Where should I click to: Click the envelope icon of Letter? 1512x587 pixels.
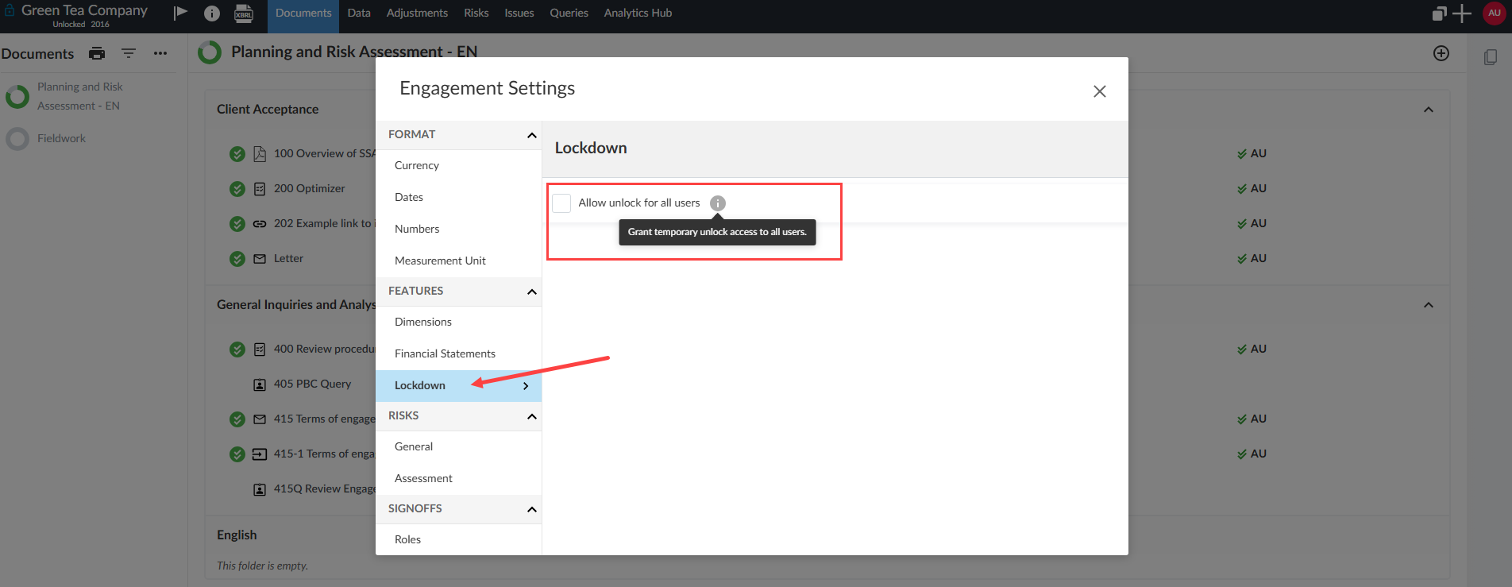tap(260, 259)
